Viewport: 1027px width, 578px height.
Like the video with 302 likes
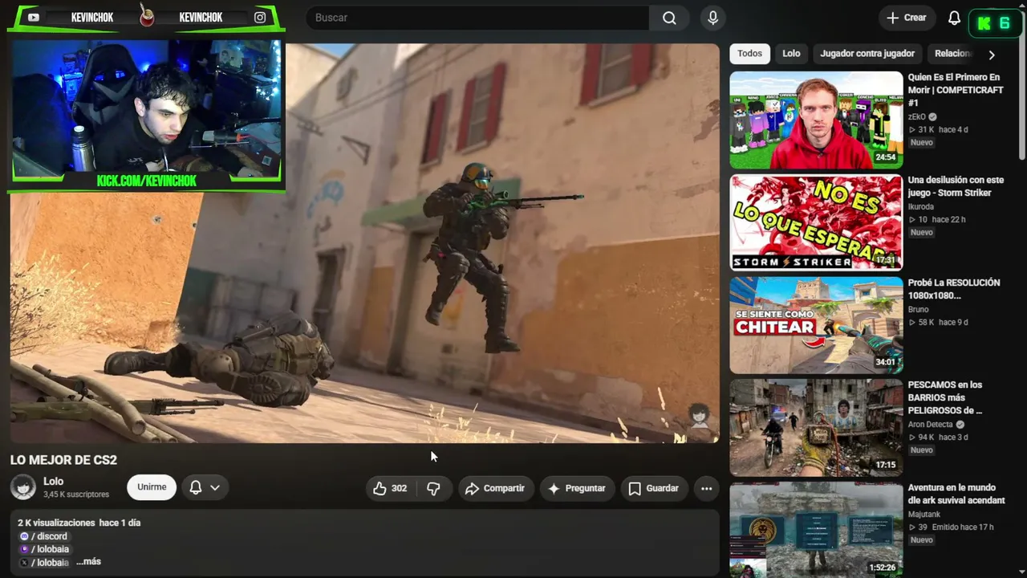(391, 488)
